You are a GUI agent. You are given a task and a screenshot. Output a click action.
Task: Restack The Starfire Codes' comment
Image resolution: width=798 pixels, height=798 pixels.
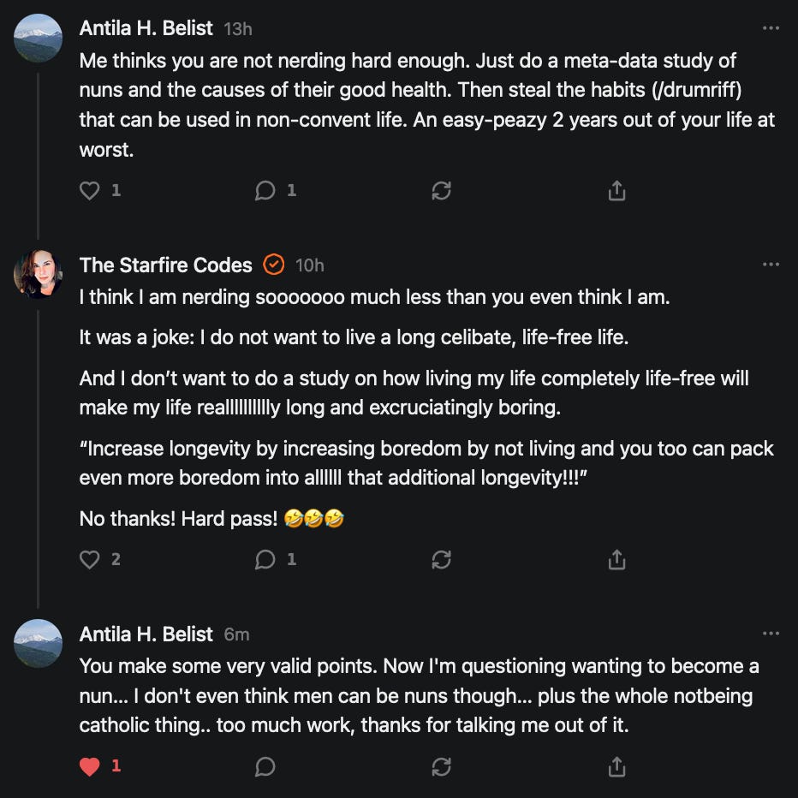pyautogui.click(x=441, y=560)
